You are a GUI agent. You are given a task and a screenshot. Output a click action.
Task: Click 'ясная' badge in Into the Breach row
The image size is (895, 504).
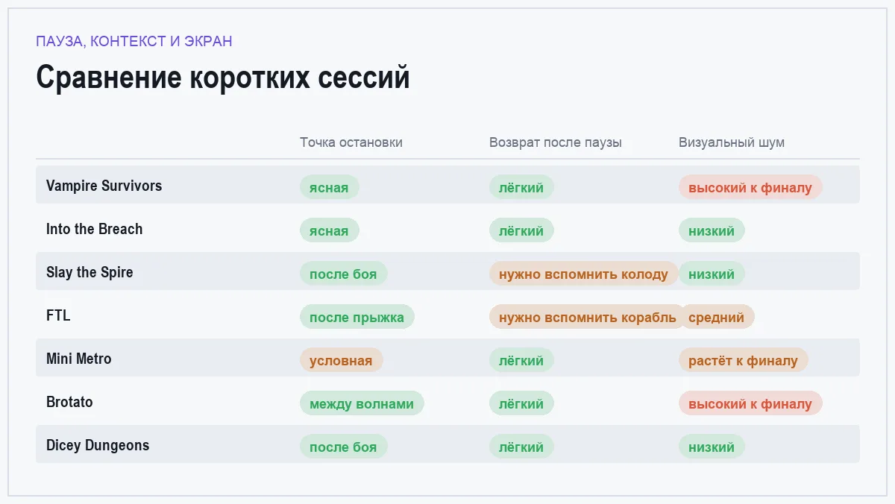click(329, 230)
